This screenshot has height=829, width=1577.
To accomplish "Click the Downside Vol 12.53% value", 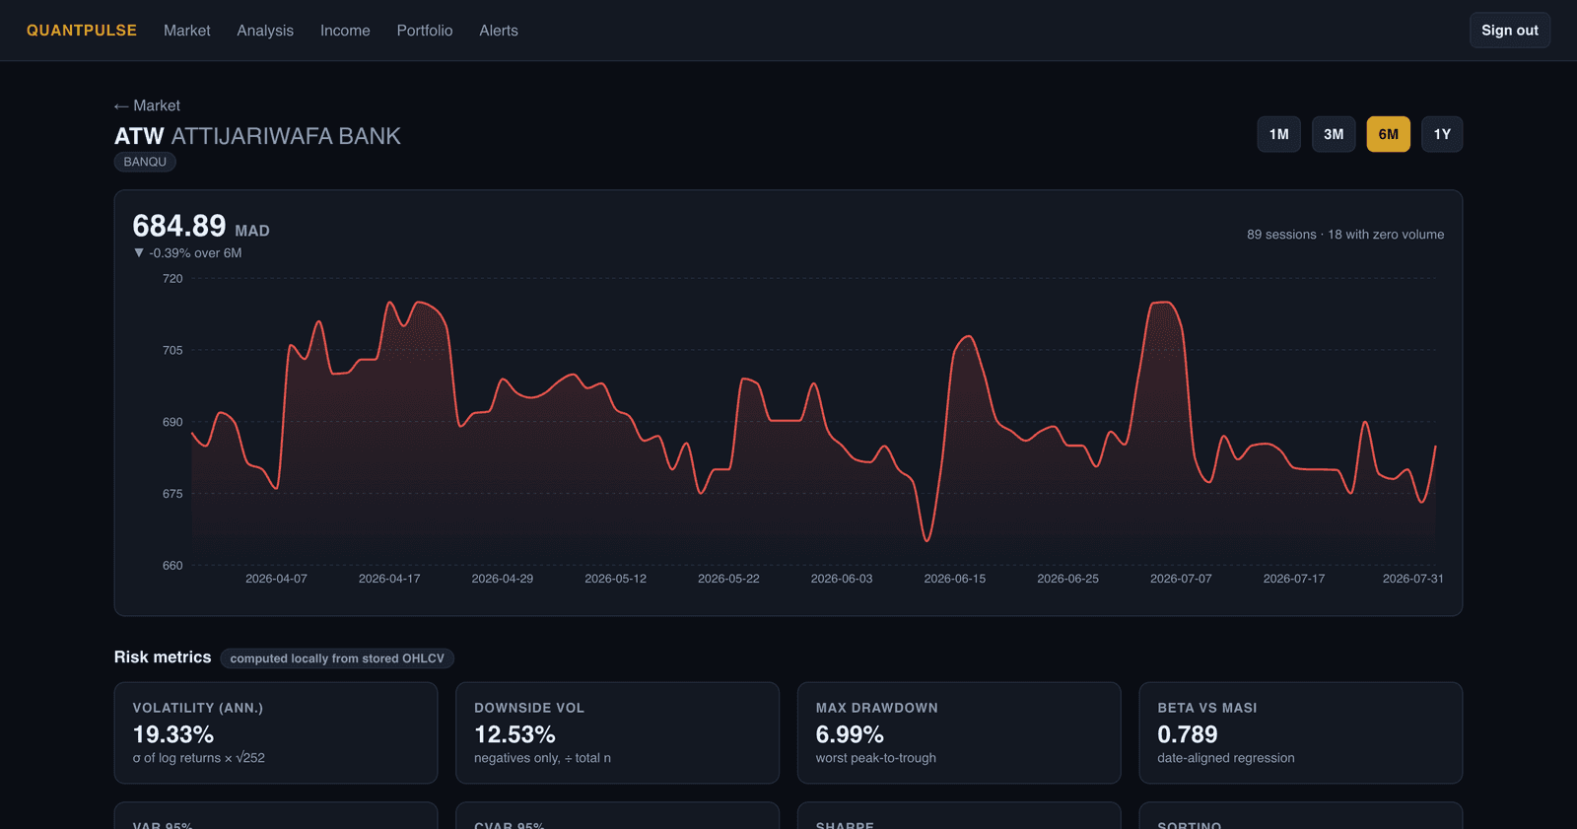I will coord(514,734).
